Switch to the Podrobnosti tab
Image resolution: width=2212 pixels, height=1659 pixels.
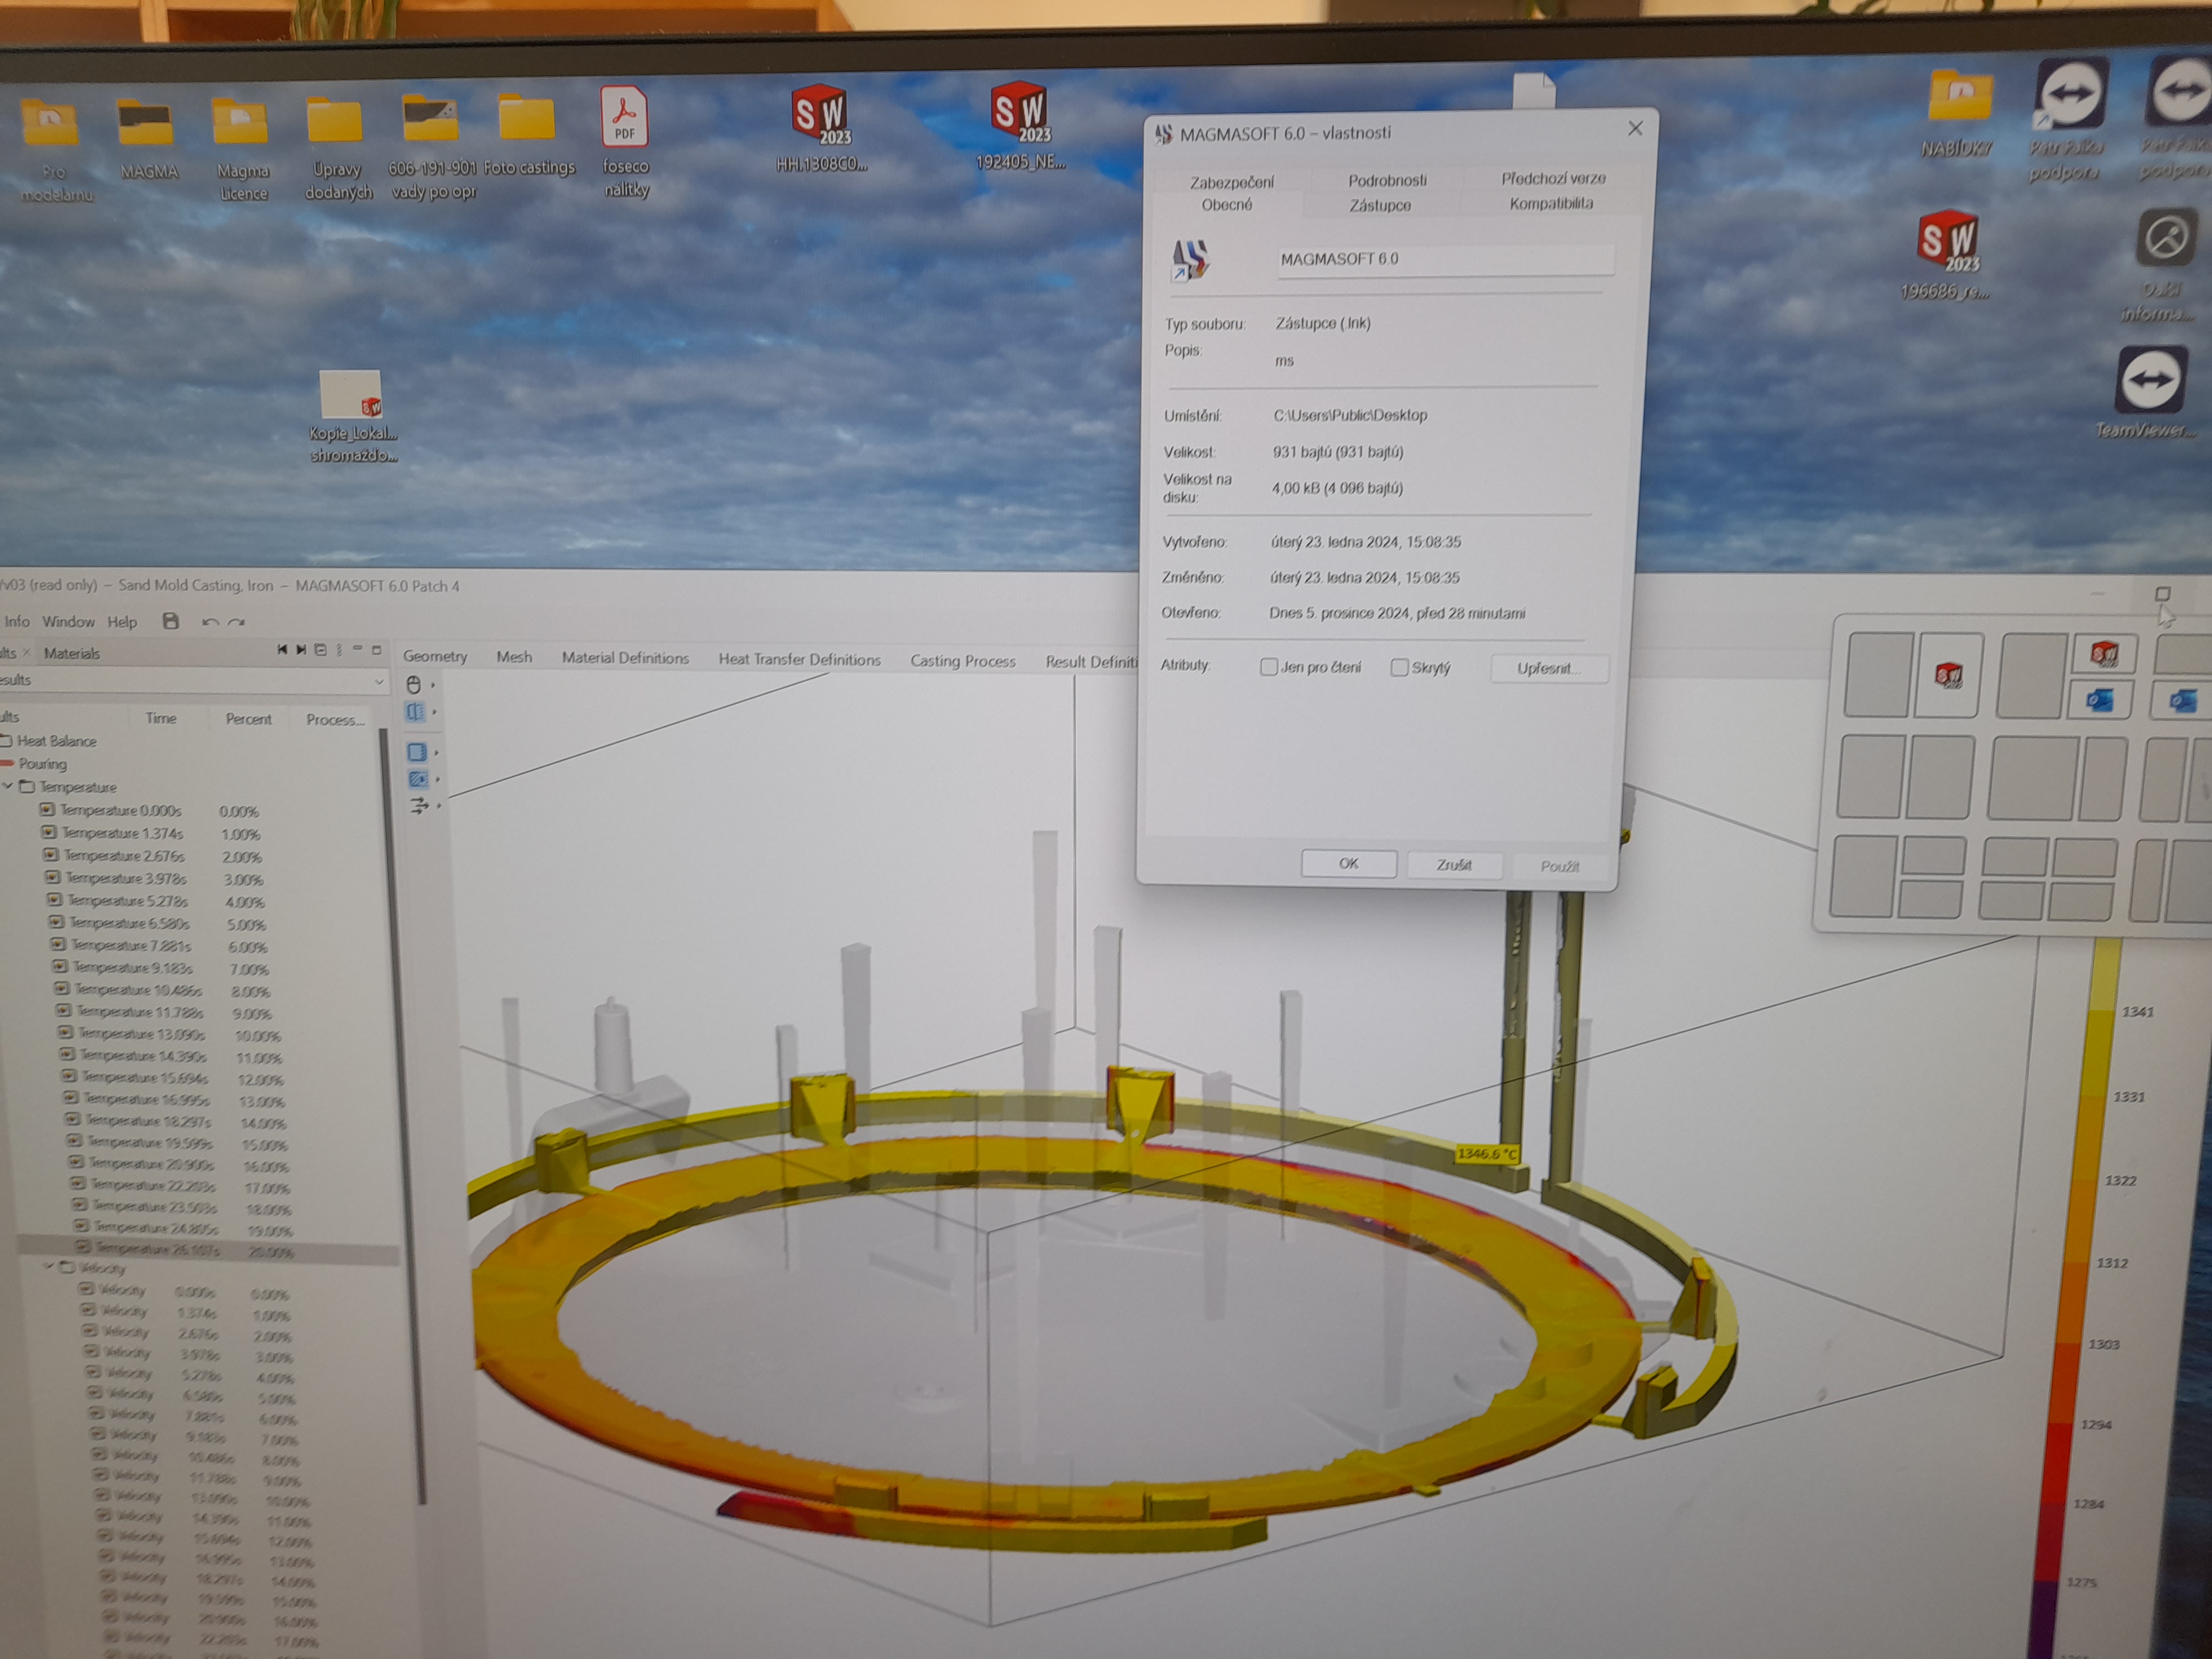click(x=1387, y=180)
